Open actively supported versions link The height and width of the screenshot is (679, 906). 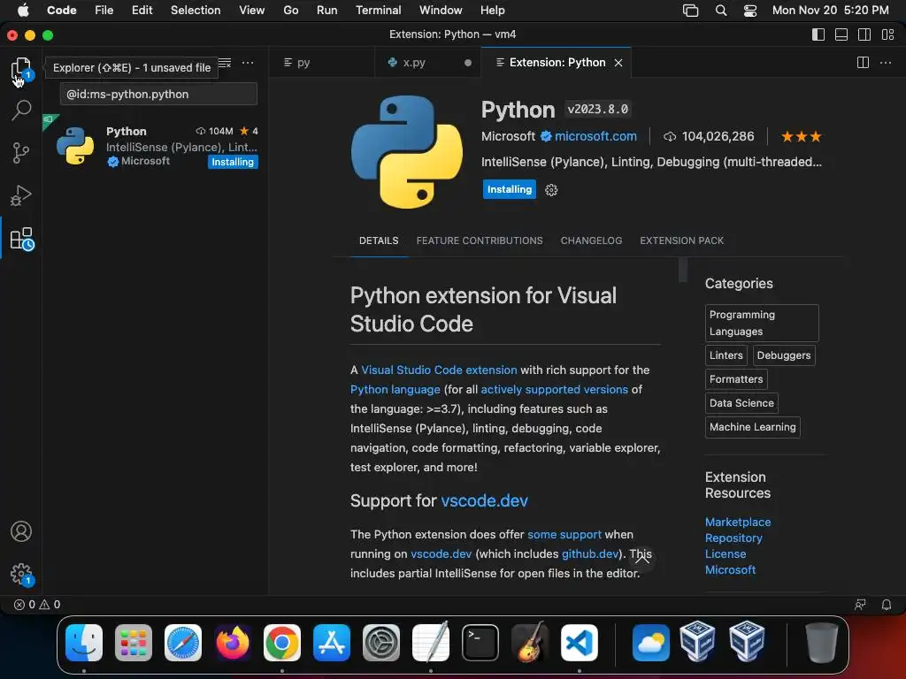pyautogui.click(x=554, y=390)
